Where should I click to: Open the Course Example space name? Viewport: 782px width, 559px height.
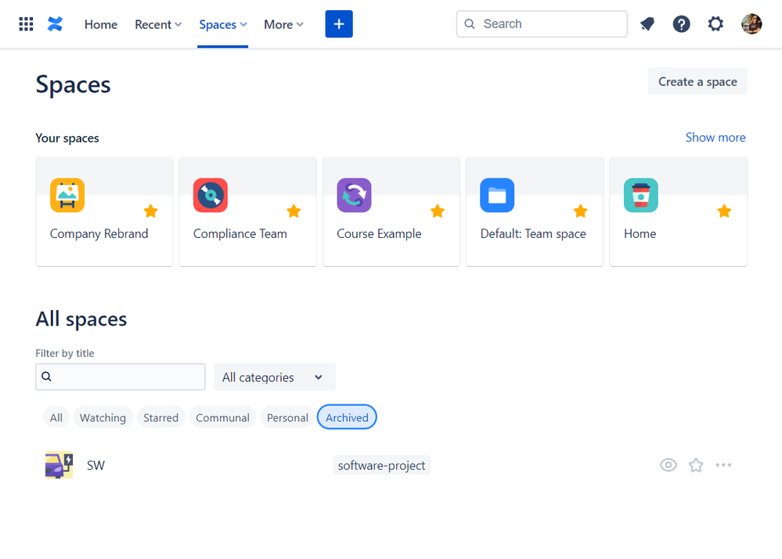[379, 234]
